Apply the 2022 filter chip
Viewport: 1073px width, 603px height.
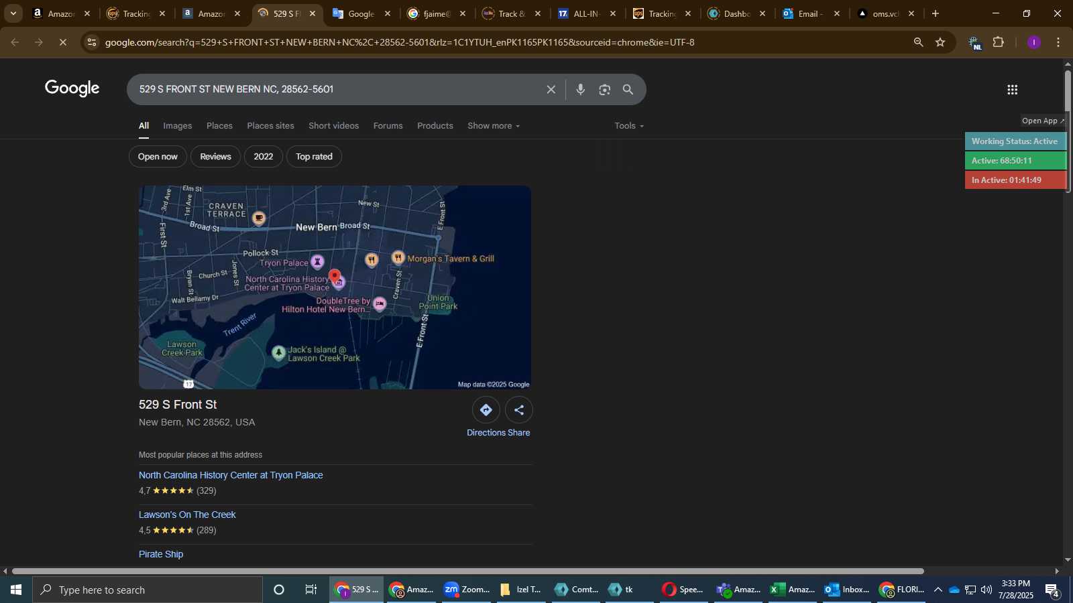click(263, 157)
